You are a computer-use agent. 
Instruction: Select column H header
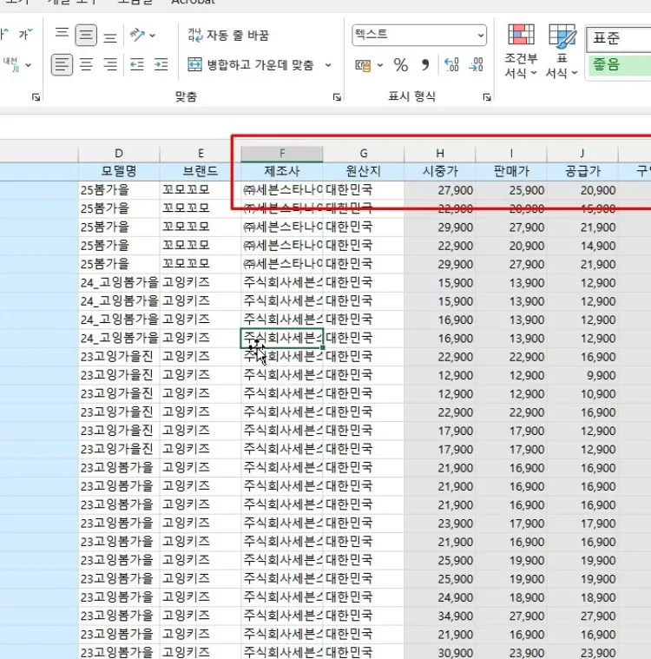[440, 154]
